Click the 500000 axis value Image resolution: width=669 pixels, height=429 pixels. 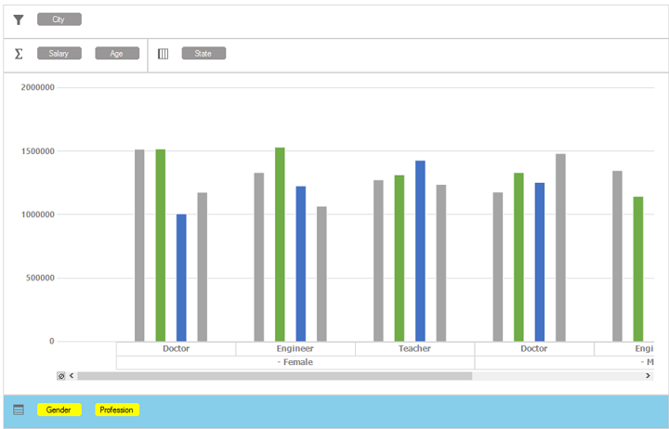coord(41,278)
